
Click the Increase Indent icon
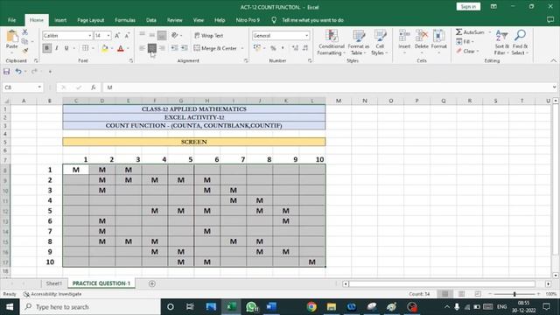185,48
